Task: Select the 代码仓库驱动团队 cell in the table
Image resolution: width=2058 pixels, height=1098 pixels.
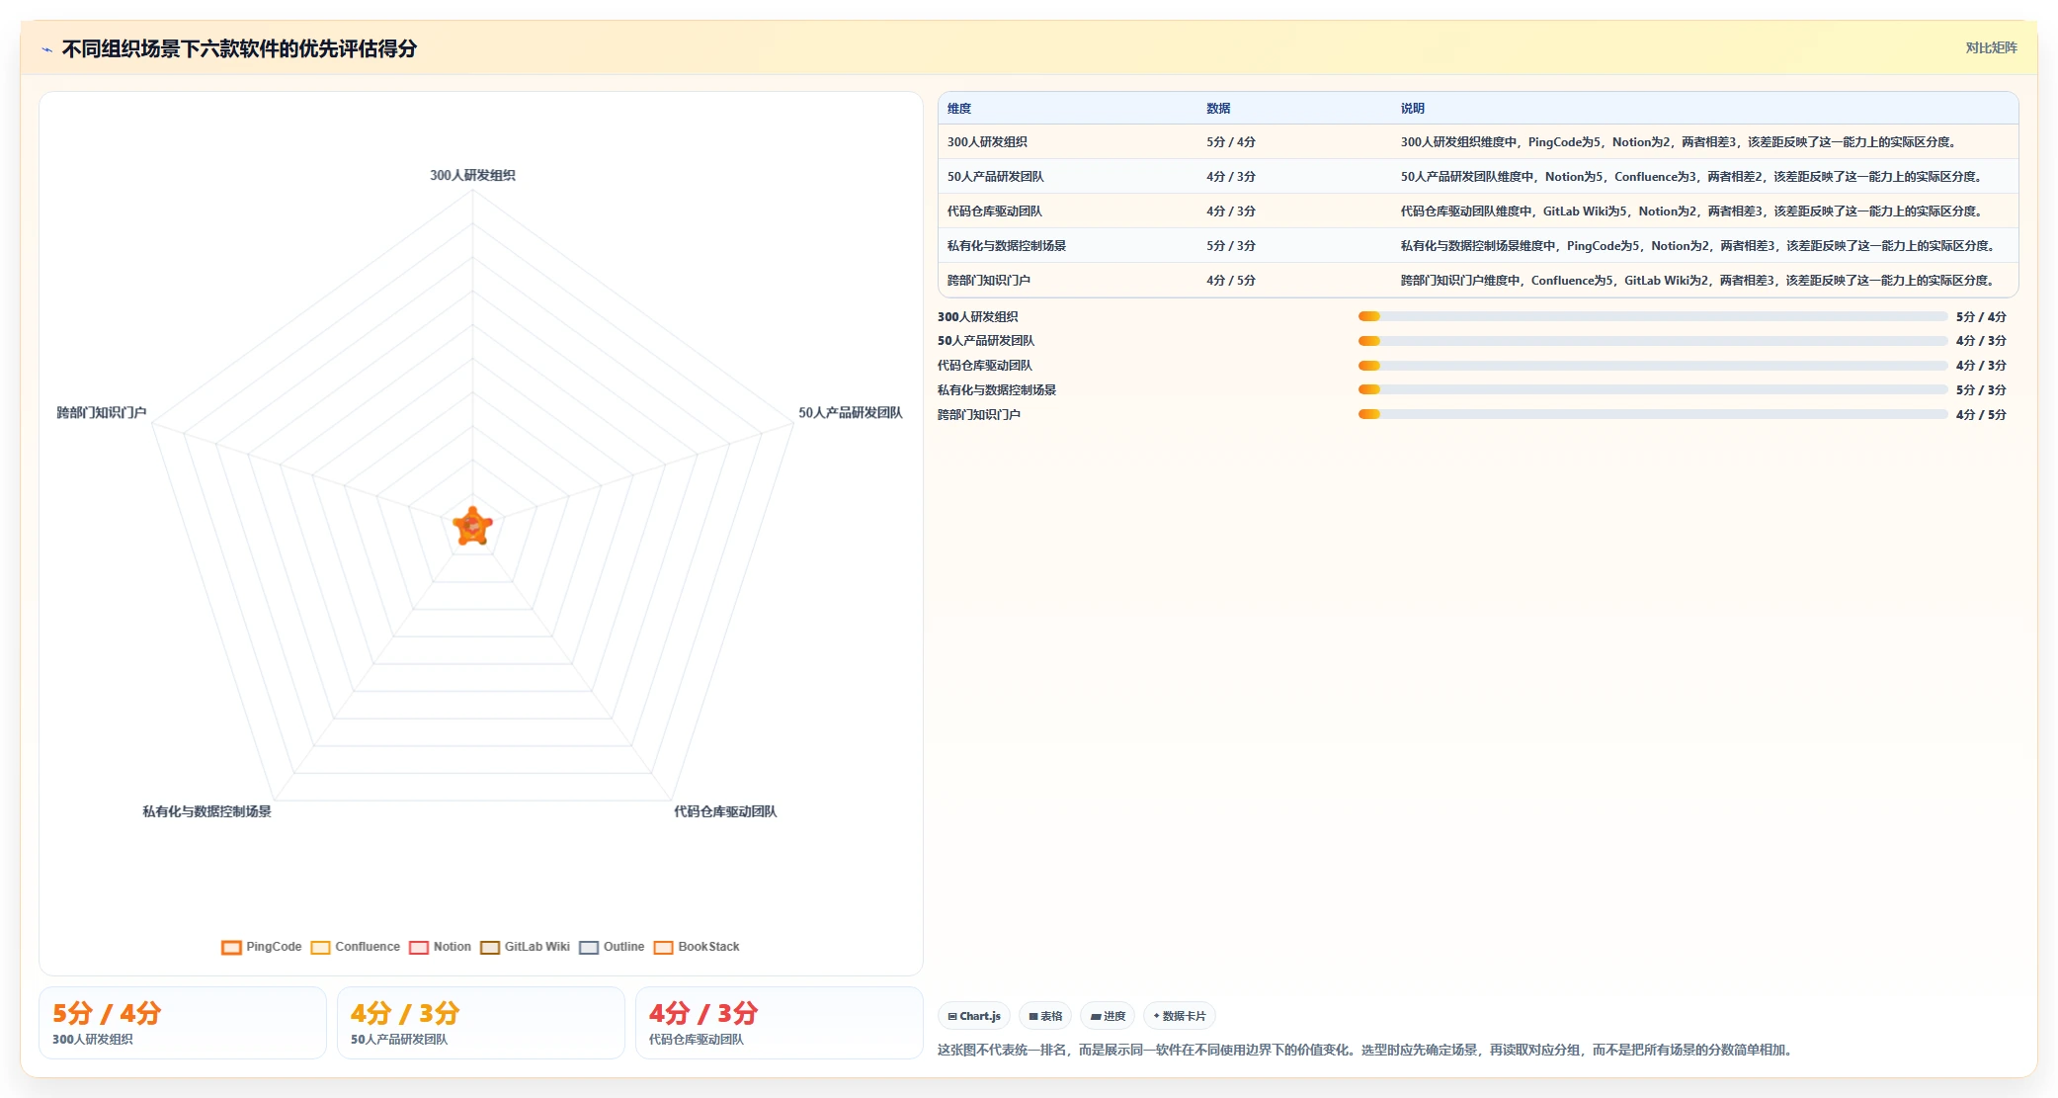Action: click(x=994, y=211)
